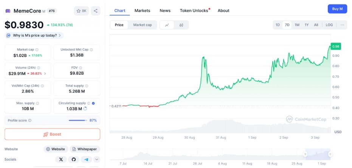Click the mini chart selected range window
Screen dimensions: 352x168
coord(318,154)
